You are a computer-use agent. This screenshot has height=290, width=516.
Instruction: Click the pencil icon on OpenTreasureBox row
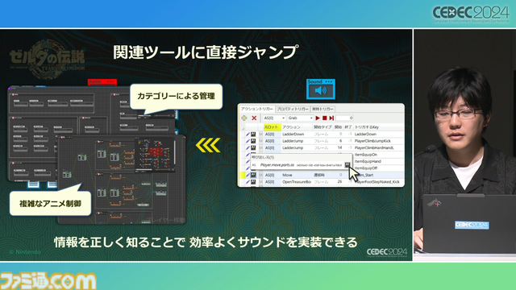point(248,182)
